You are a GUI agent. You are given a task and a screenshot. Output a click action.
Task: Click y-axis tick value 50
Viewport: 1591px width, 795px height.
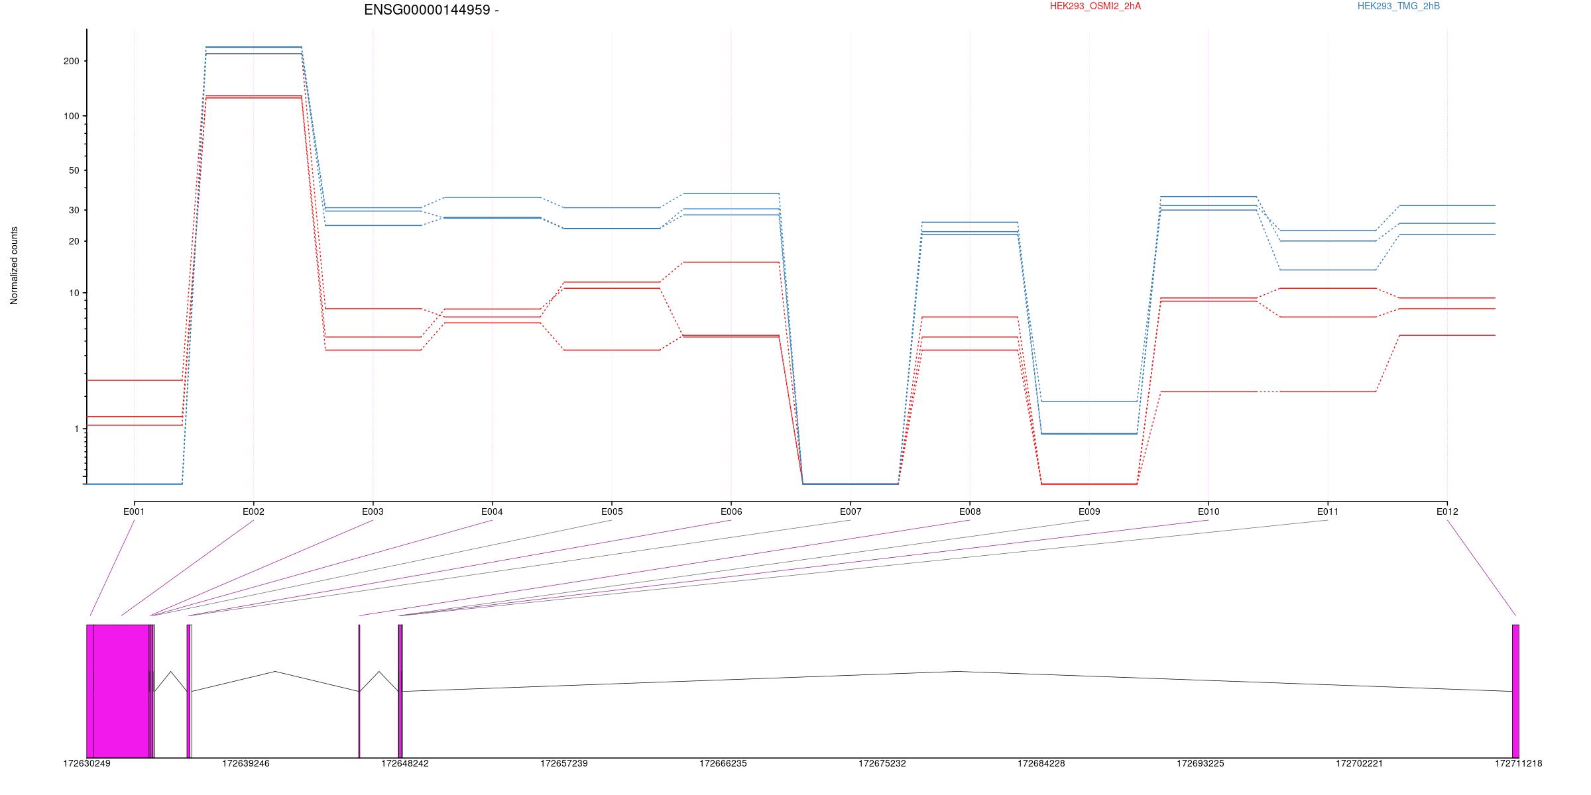(74, 170)
